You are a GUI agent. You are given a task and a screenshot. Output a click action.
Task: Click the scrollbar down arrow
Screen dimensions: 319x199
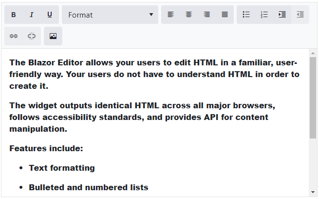[x=313, y=192]
